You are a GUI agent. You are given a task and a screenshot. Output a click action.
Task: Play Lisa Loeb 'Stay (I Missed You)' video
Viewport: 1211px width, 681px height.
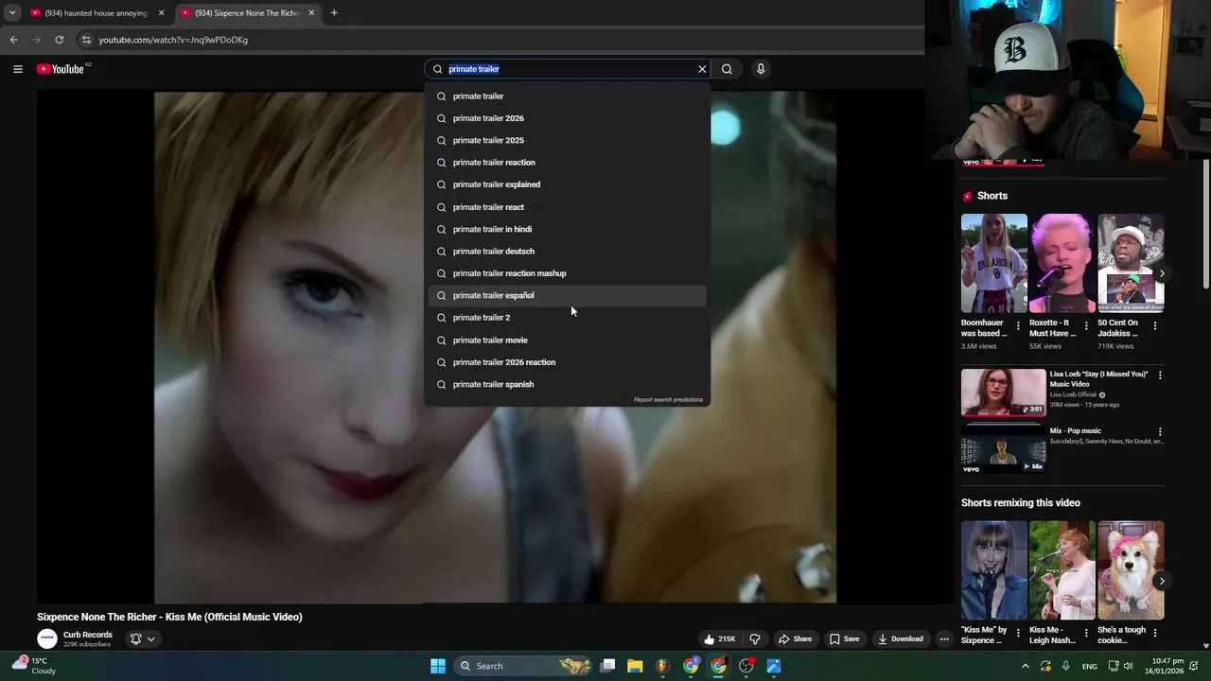pos(1004,393)
